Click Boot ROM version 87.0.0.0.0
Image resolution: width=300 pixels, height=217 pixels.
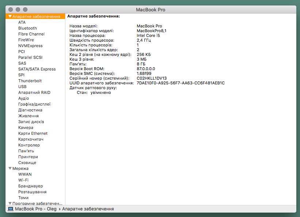click(146, 69)
